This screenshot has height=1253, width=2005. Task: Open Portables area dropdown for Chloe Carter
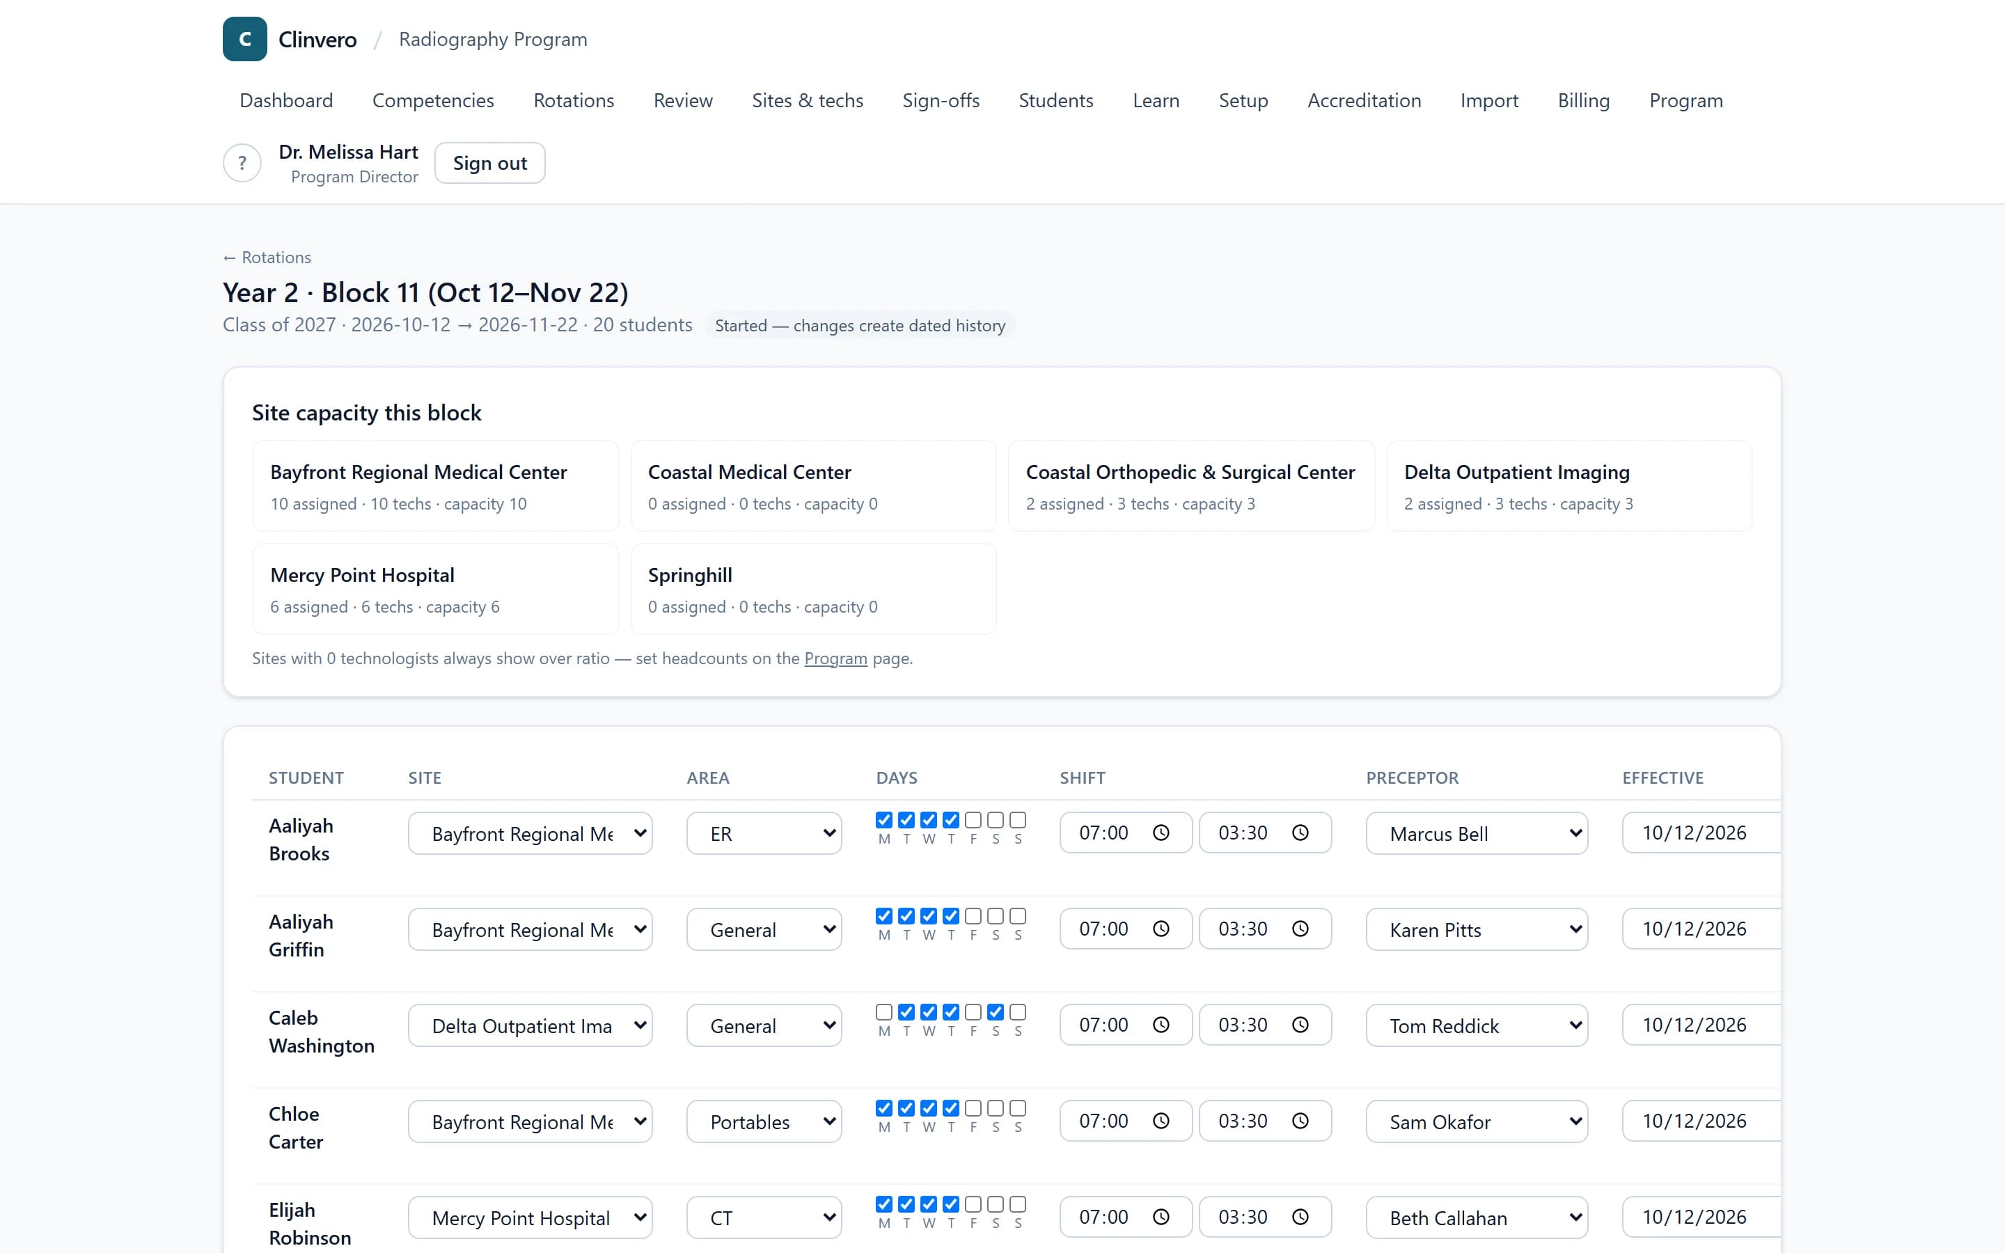point(764,1121)
